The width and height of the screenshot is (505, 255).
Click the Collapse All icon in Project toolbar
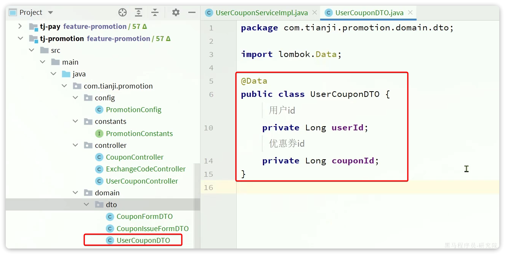[155, 13]
